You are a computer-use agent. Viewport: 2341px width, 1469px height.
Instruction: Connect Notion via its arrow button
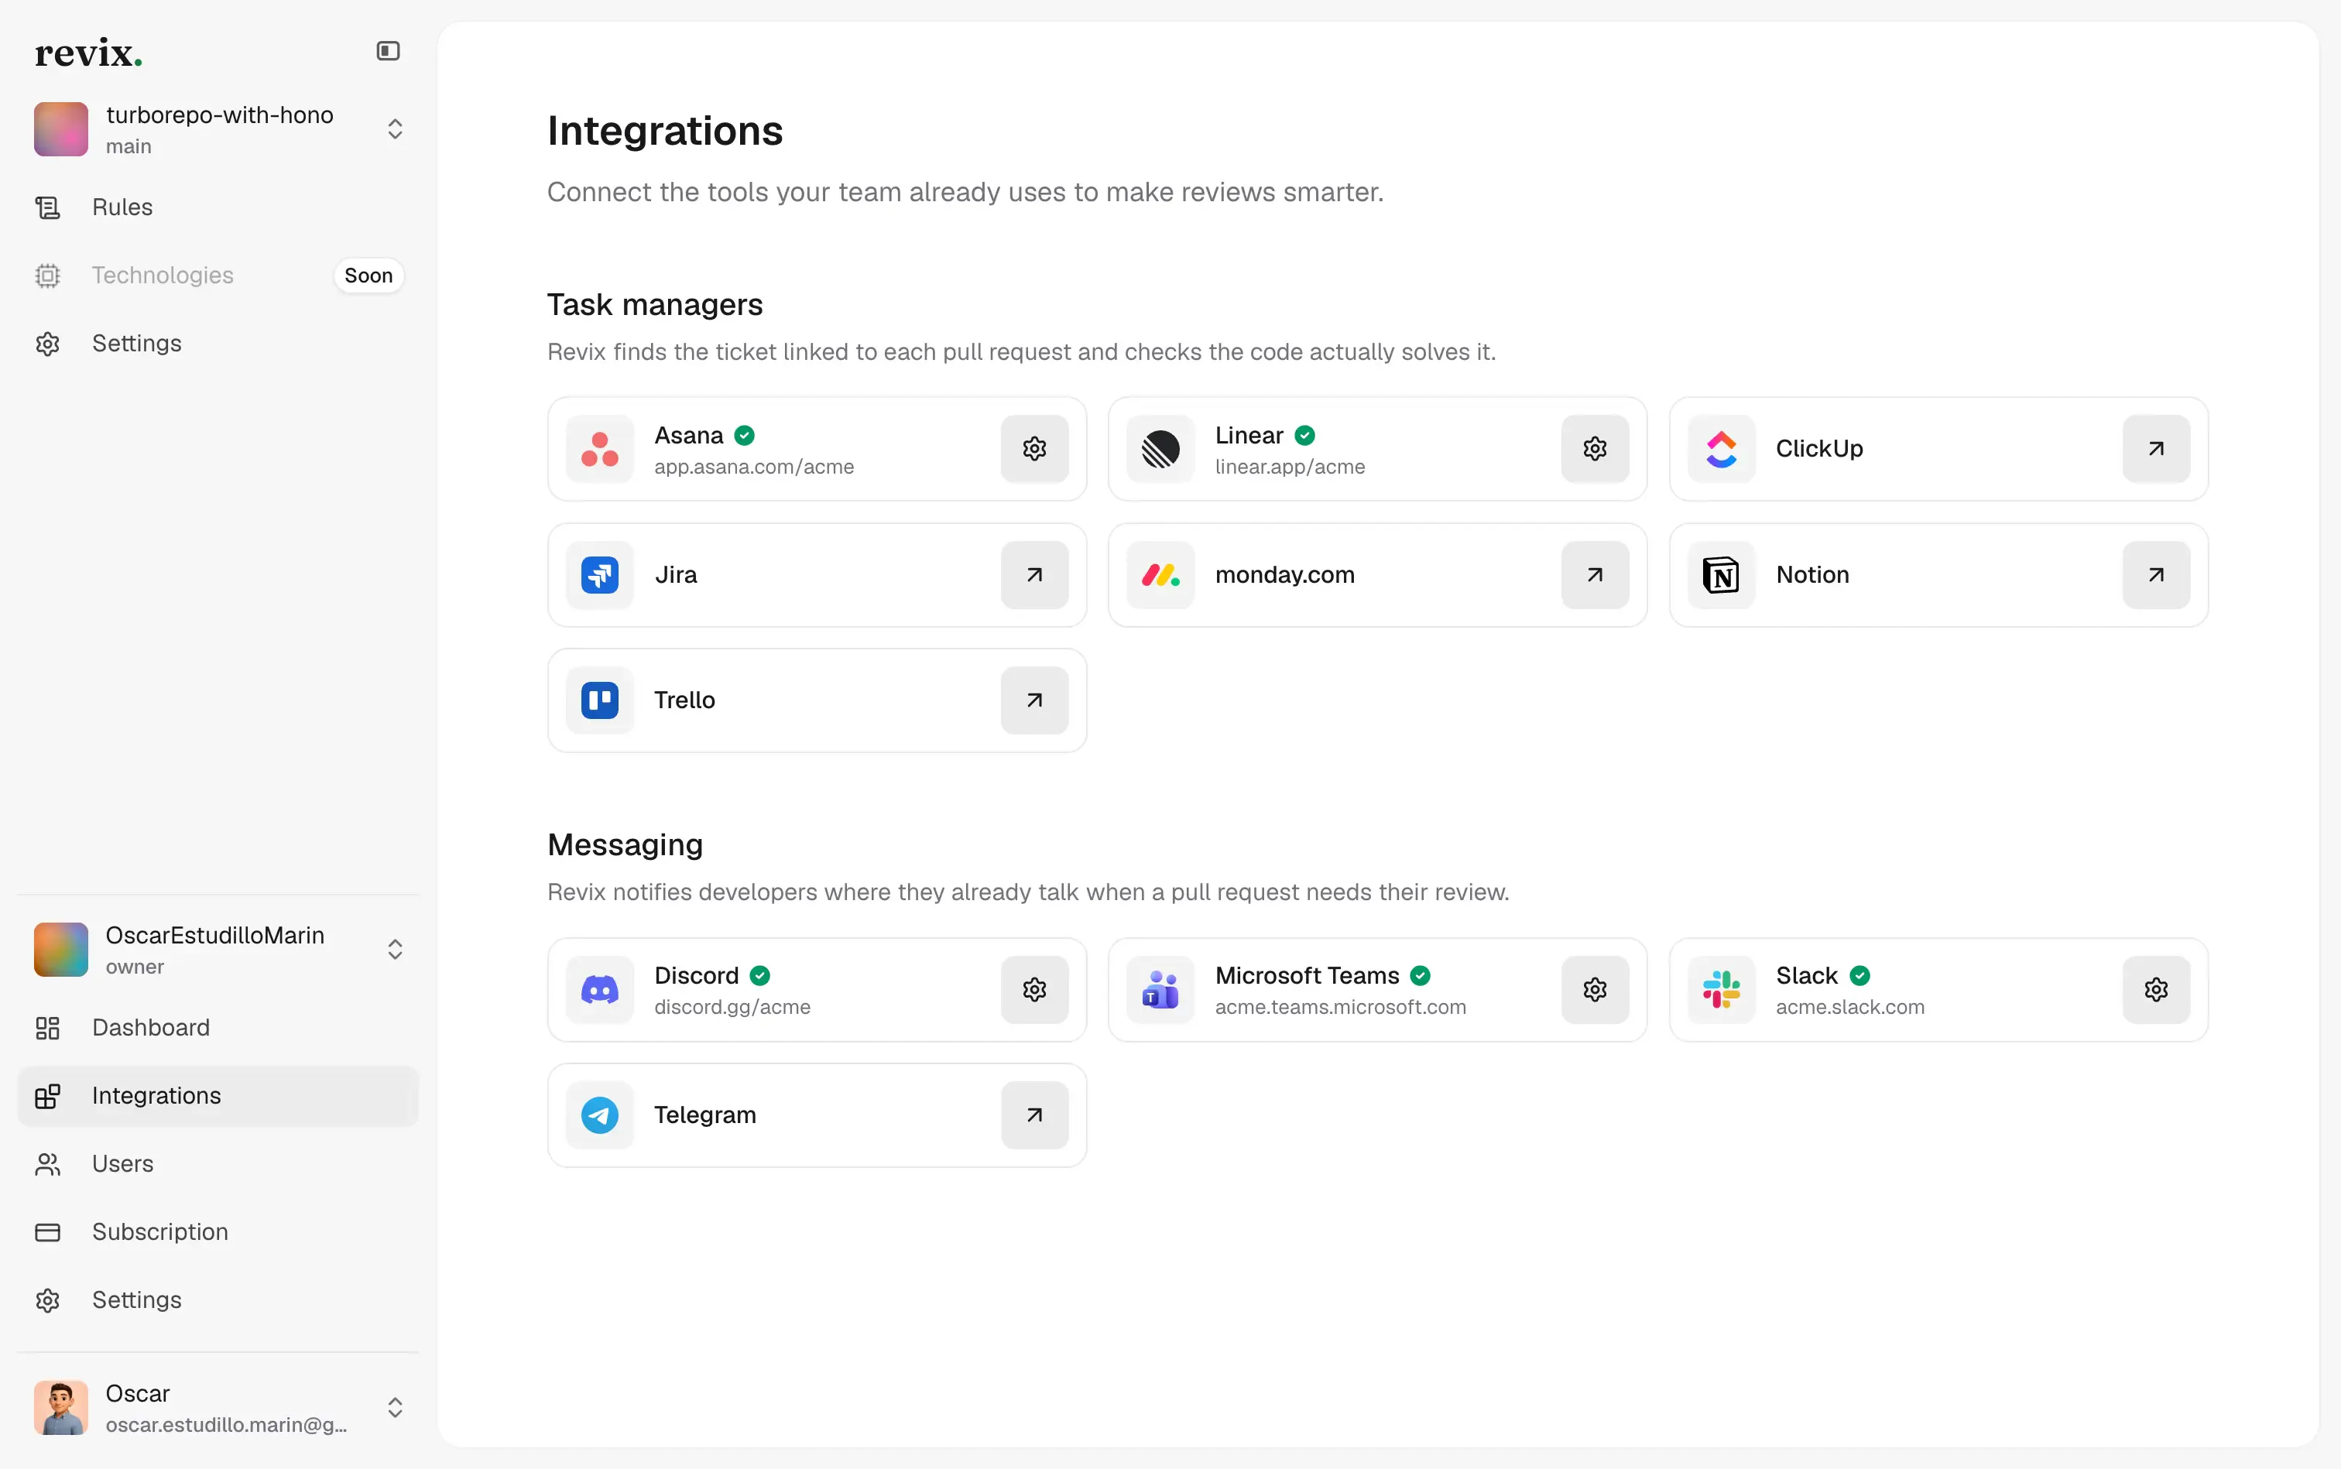(x=2155, y=575)
